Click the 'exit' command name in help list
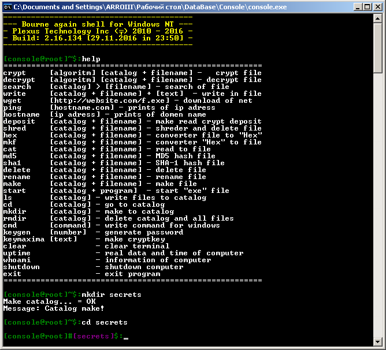Viewport: 386px width, 350px height. point(12,274)
